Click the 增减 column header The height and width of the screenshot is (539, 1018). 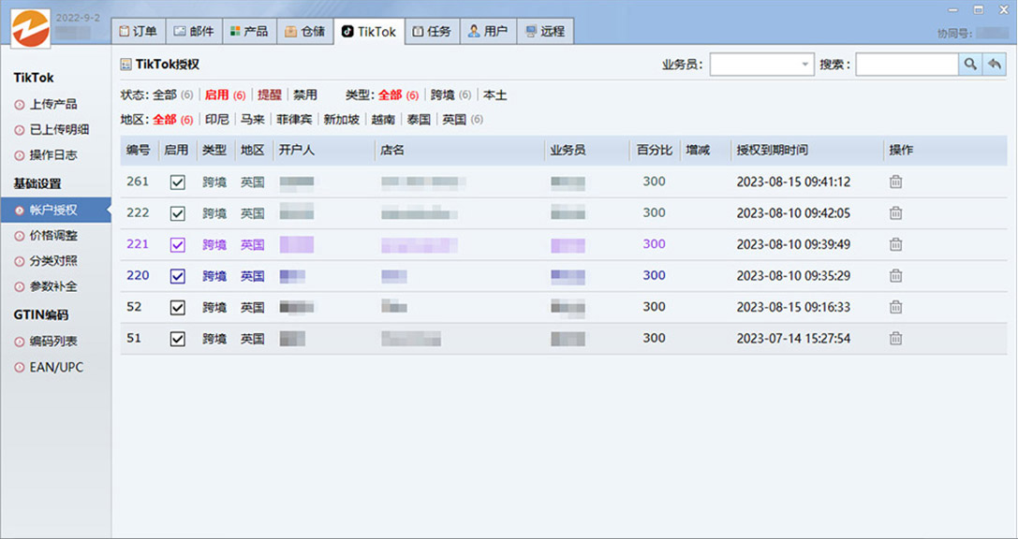point(698,150)
